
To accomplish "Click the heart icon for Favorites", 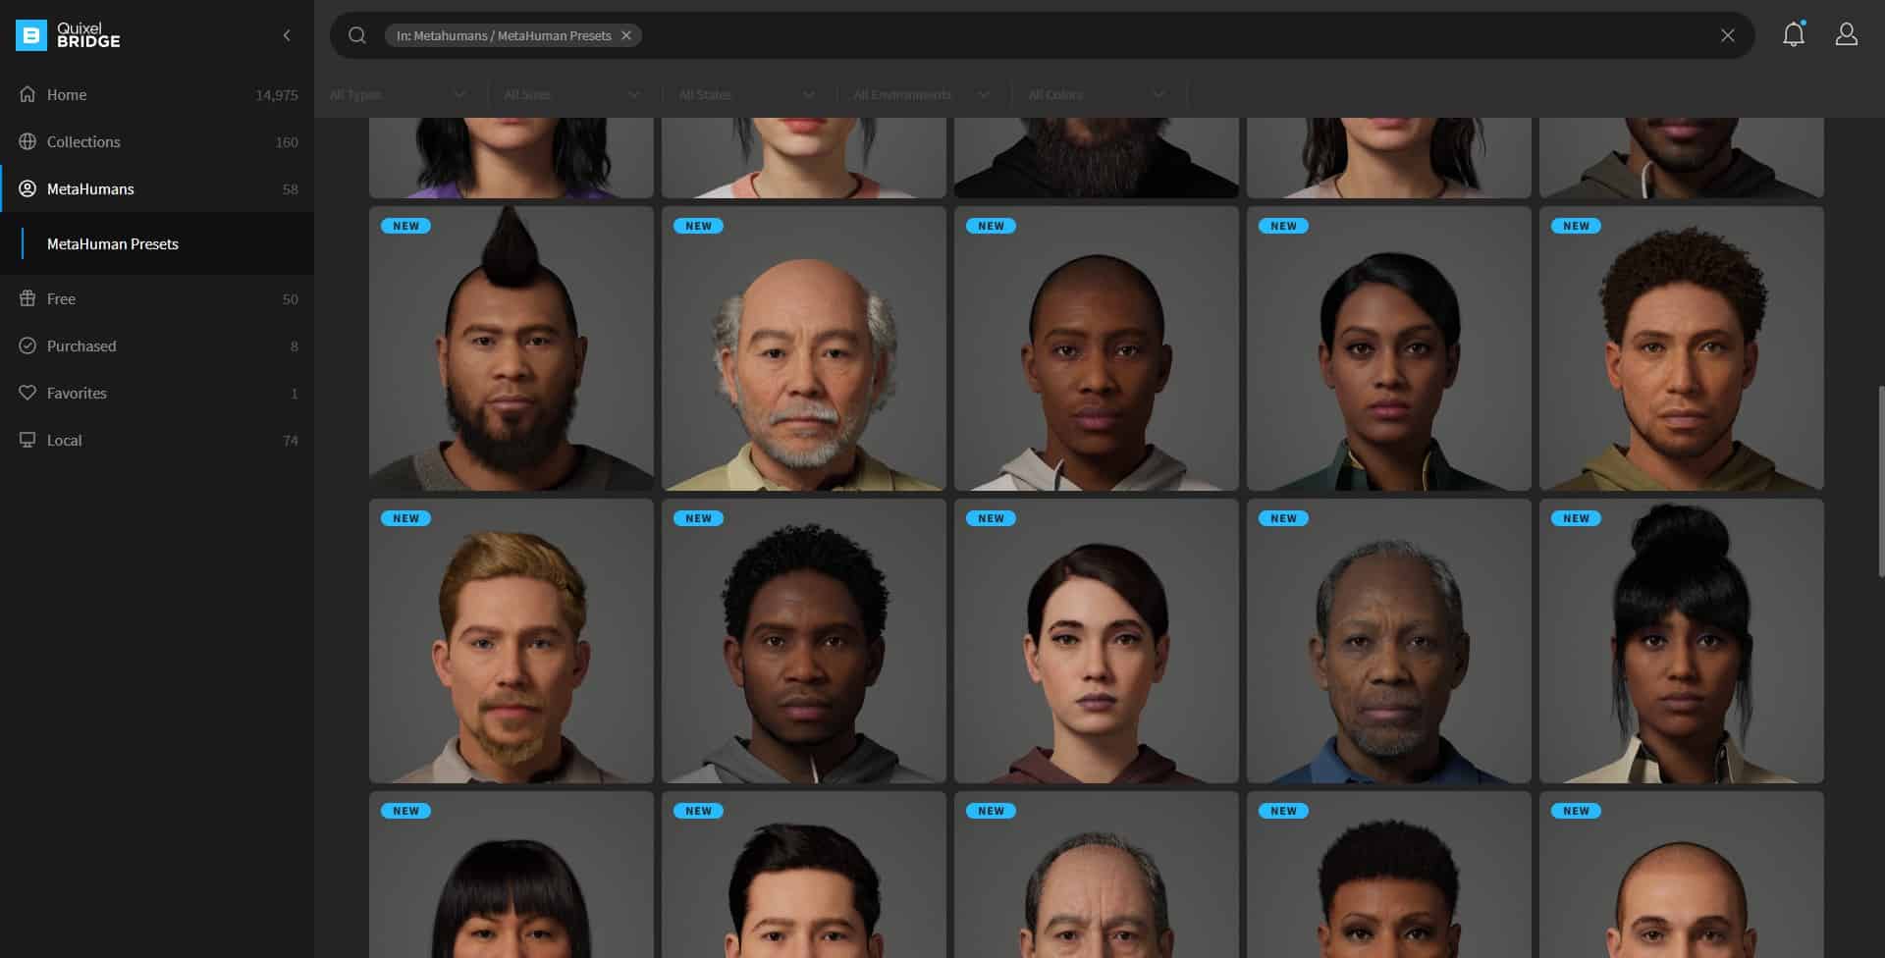I will click(x=27, y=393).
